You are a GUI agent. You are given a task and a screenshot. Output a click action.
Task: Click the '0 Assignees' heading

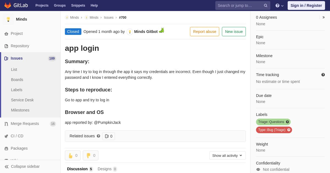pyautogui.click(x=266, y=17)
